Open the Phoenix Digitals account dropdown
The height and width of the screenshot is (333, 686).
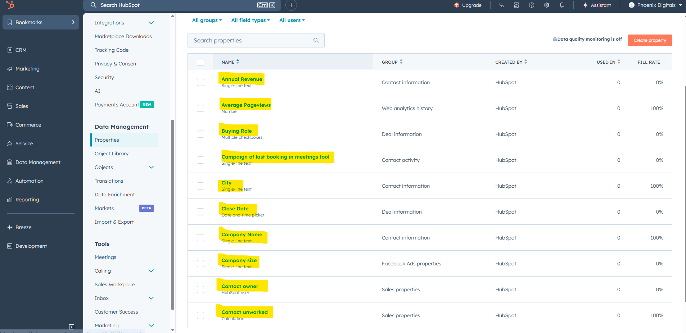point(654,5)
